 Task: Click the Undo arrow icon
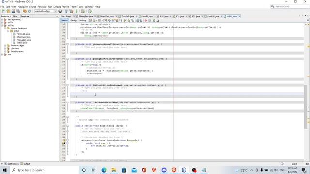coord(25,11)
